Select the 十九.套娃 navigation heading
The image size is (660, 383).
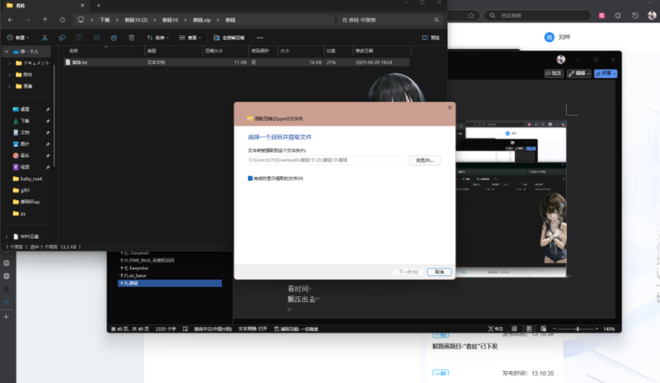click(x=130, y=283)
